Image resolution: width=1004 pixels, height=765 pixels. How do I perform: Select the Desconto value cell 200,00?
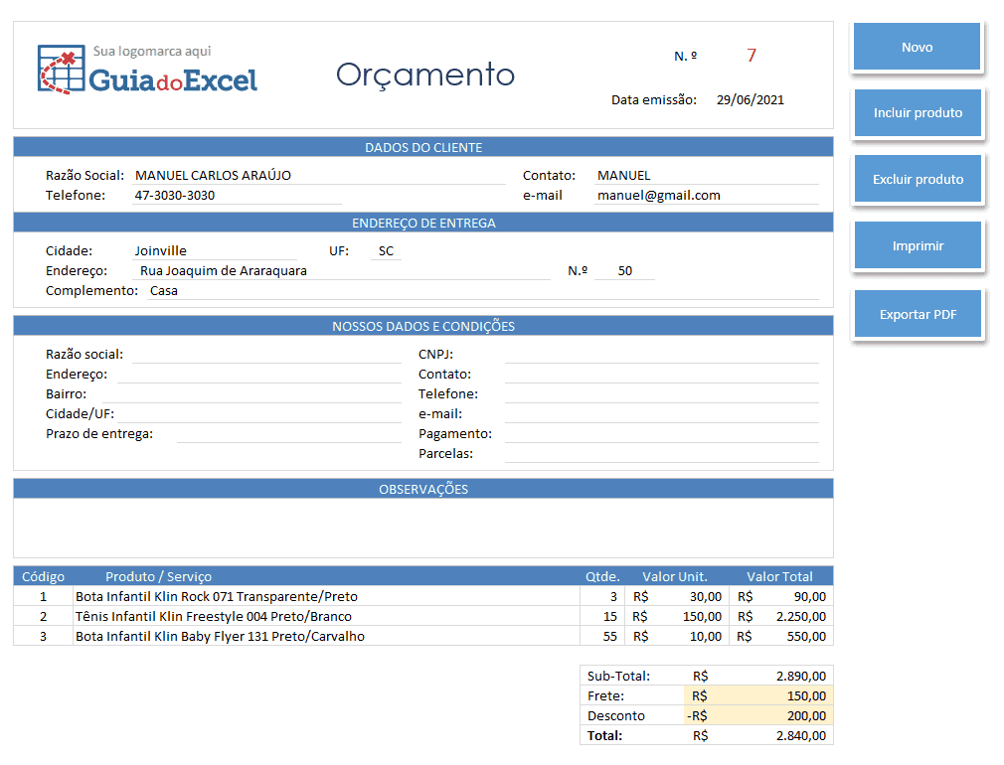(x=758, y=715)
